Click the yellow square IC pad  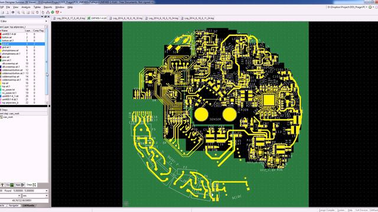pyautogui.click(x=269, y=100)
